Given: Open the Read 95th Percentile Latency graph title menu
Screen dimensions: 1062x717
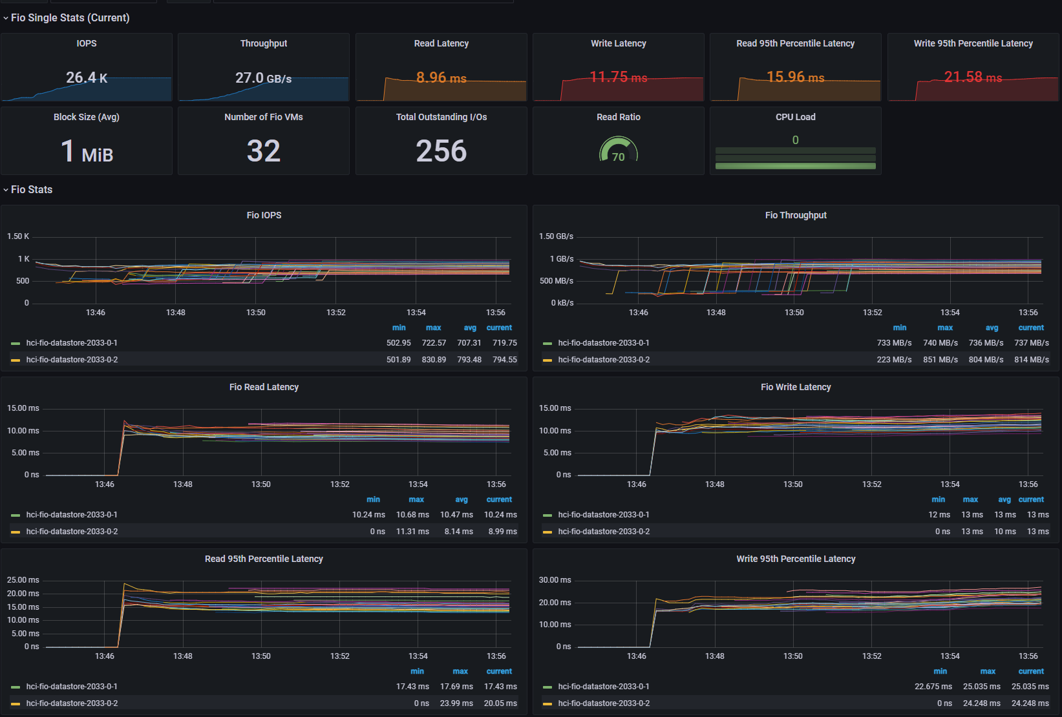Looking at the screenshot, I should (x=264, y=559).
